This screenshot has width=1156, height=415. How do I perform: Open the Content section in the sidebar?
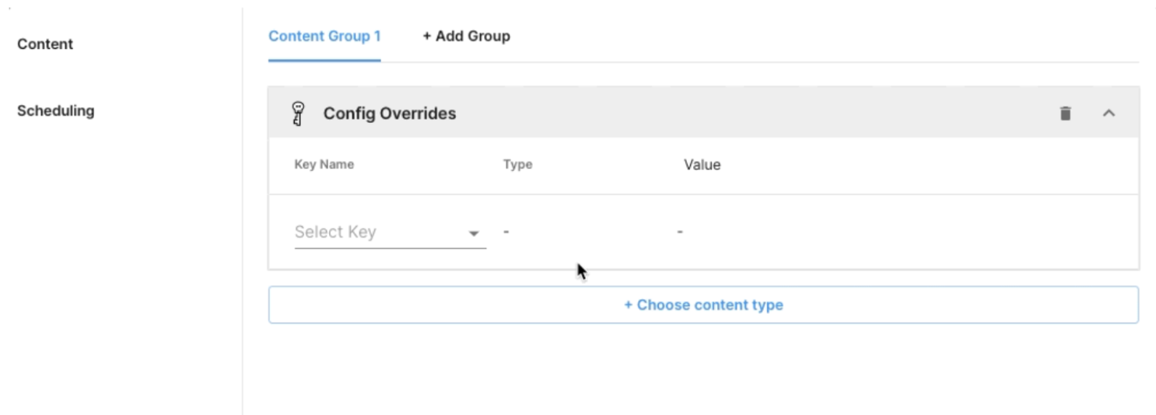pyautogui.click(x=45, y=44)
